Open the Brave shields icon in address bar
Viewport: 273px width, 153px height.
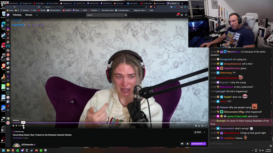tap(151, 7)
